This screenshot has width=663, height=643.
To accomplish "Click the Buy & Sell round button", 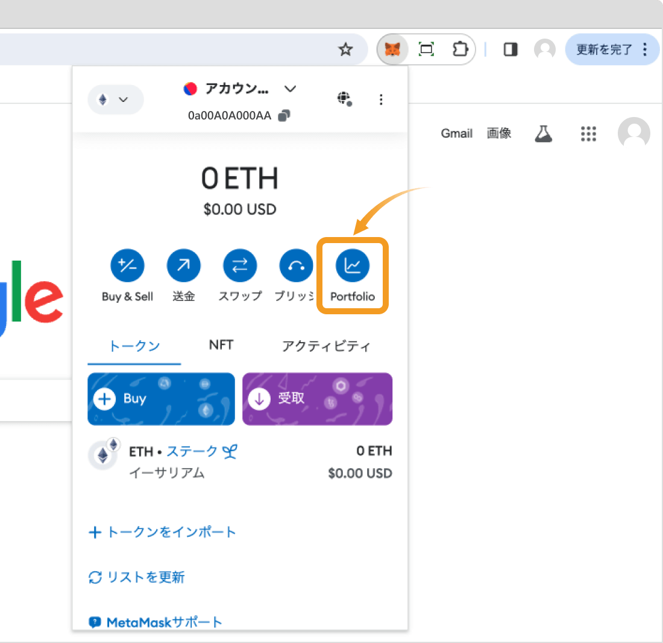I will pyautogui.click(x=127, y=265).
